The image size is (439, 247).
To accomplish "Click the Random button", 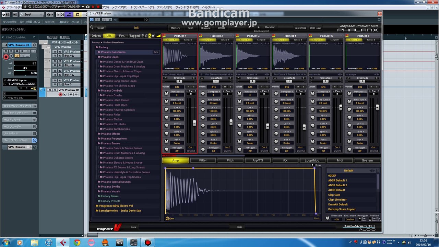I will (270, 27).
